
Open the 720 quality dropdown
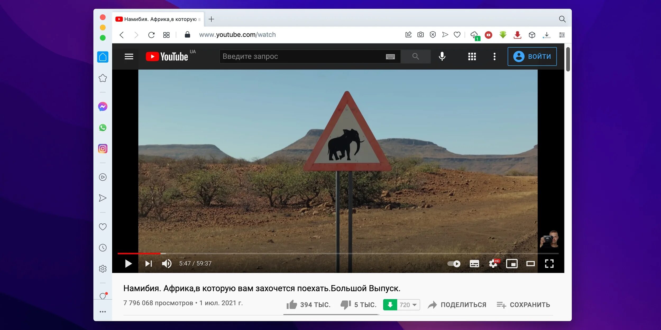408,305
